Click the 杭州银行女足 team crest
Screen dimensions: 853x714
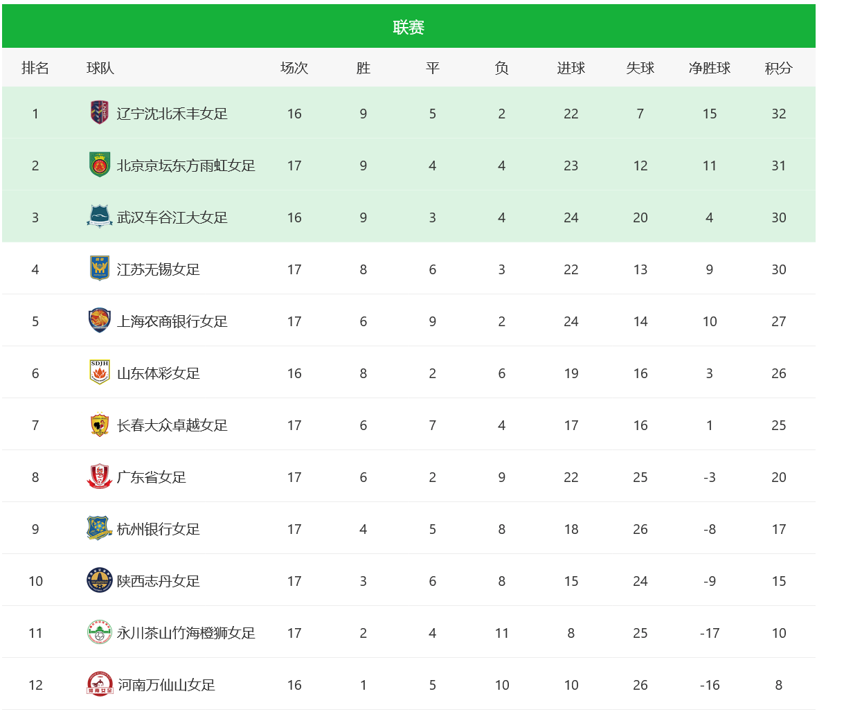click(100, 528)
